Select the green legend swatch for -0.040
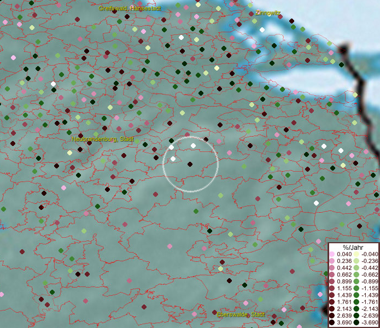 pos(356,254)
